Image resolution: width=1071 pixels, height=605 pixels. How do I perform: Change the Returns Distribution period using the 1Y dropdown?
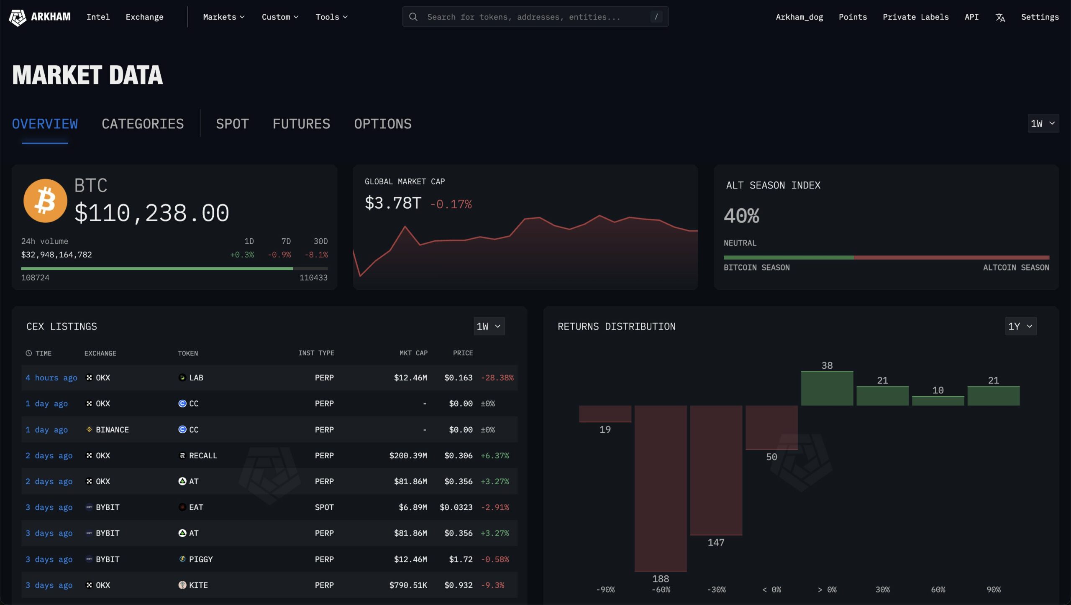[1020, 326]
